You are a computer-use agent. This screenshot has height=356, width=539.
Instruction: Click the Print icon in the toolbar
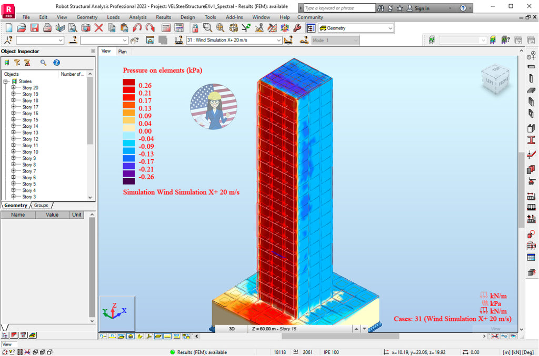(47, 28)
